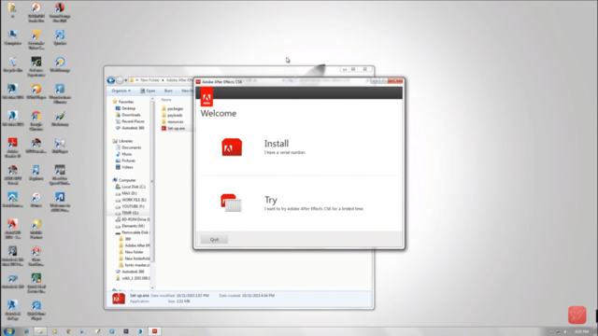Select Set-up.exe in file list
The height and width of the screenshot is (336, 598).
tap(173, 129)
